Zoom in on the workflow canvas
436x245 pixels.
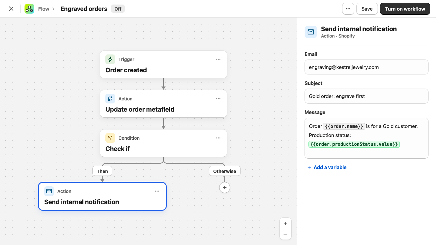[286, 224]
